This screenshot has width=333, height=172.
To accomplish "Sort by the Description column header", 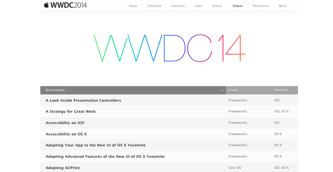I will [x=133, y=90].
